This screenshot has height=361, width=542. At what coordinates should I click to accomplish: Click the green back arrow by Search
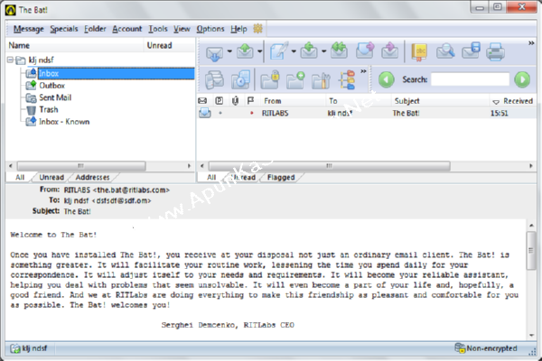[x=386, y=79]
